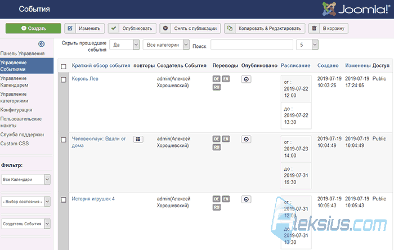This screenshot has width=394, height=250.
Task: Tick the checkbox for История игрушек 4
Action: (64, 200)
